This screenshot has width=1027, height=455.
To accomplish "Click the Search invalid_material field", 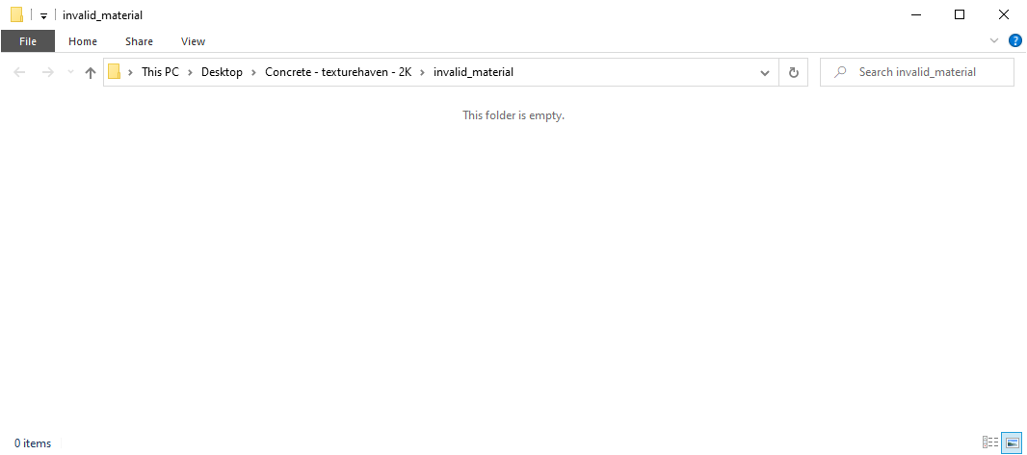I will (917, 72).
